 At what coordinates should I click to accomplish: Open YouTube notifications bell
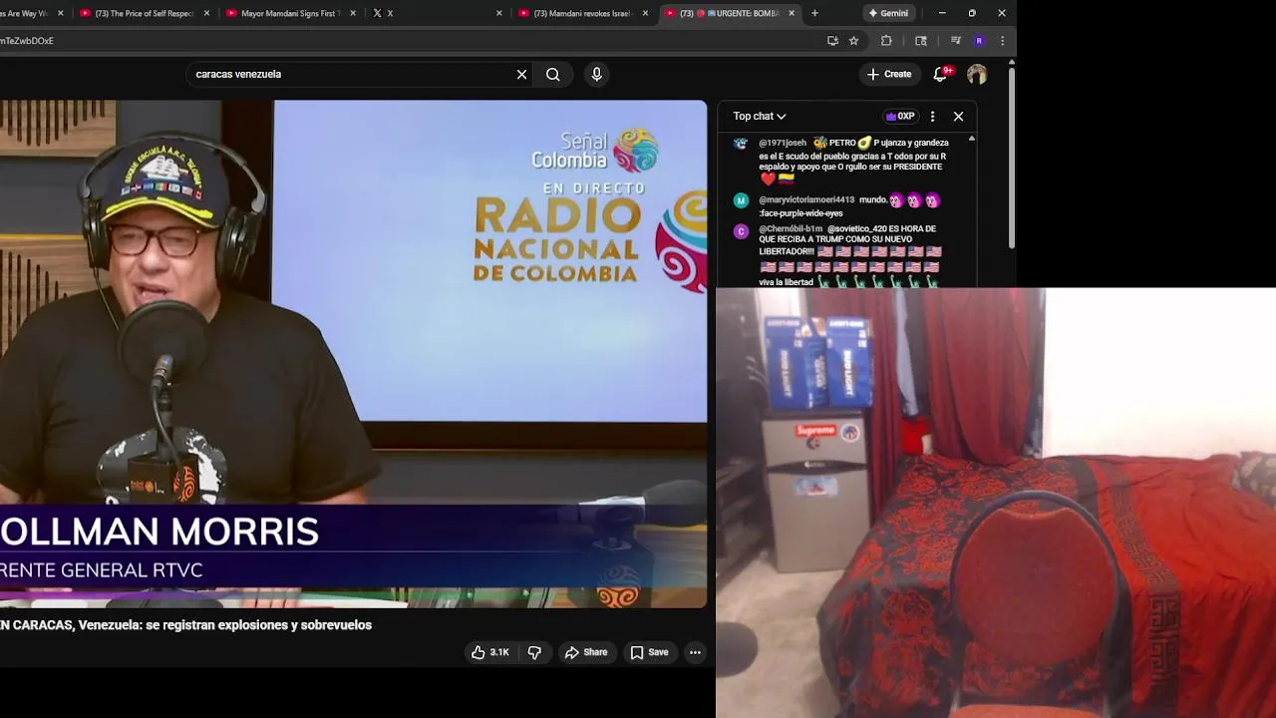point(940,74)
